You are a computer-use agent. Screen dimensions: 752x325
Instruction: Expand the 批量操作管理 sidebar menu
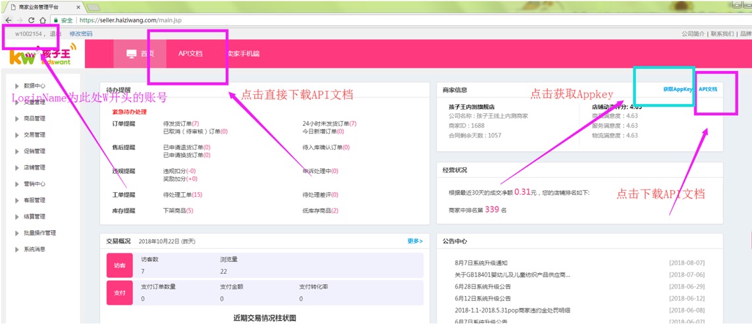click(x=36, y=232)
